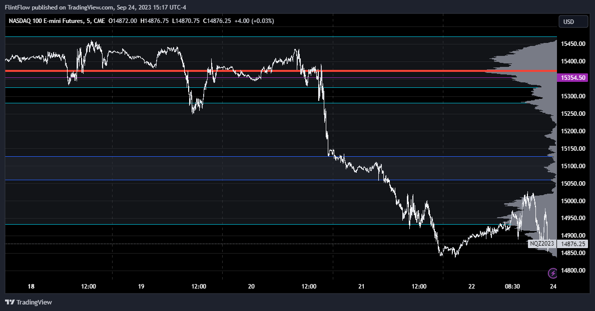Click the purple lightning bolt icon

point(553,273)
